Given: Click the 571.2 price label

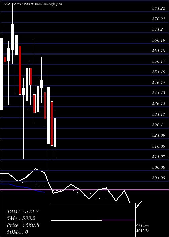Looking at the screenshot, I should 158,29.
